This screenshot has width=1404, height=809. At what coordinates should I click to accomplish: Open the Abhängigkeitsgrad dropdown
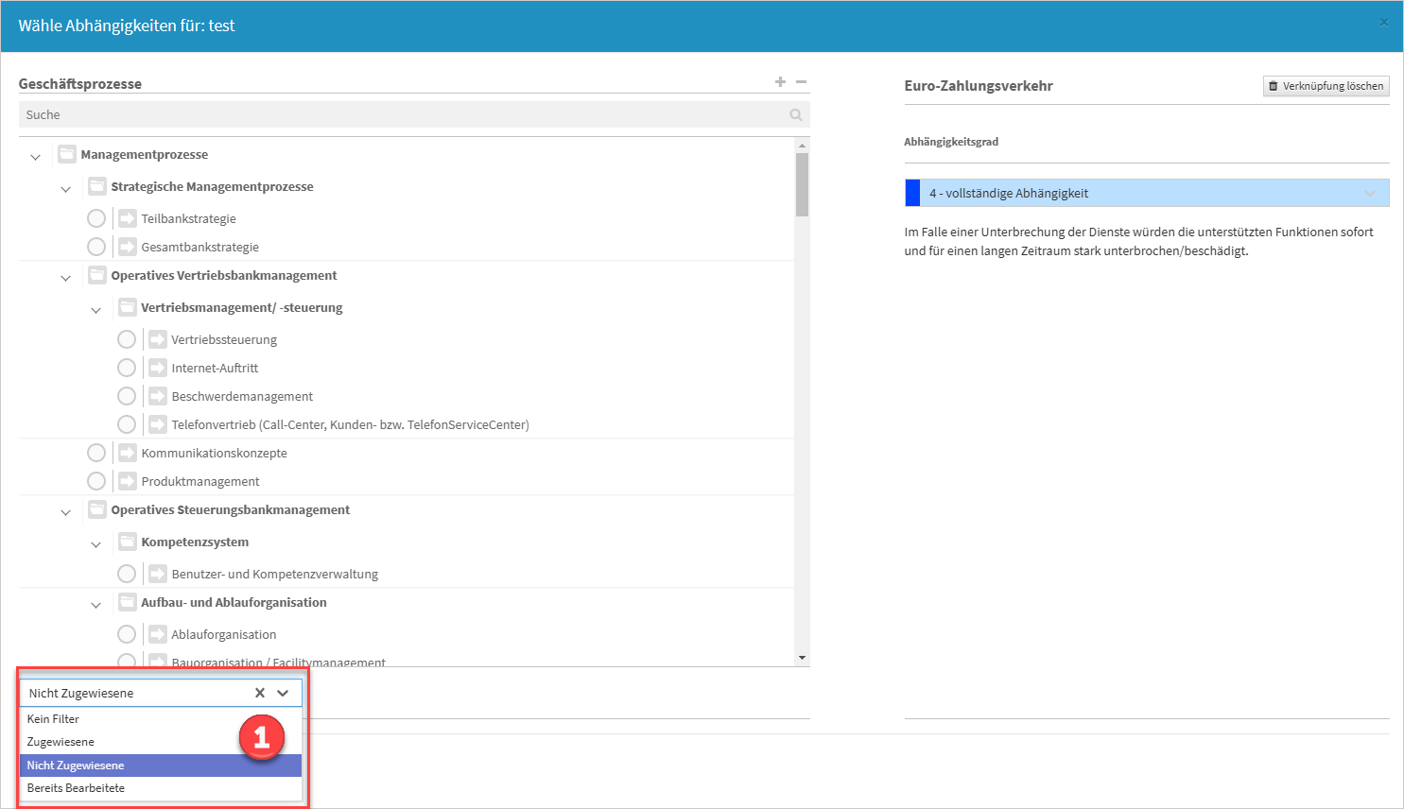click(1146, 193)
